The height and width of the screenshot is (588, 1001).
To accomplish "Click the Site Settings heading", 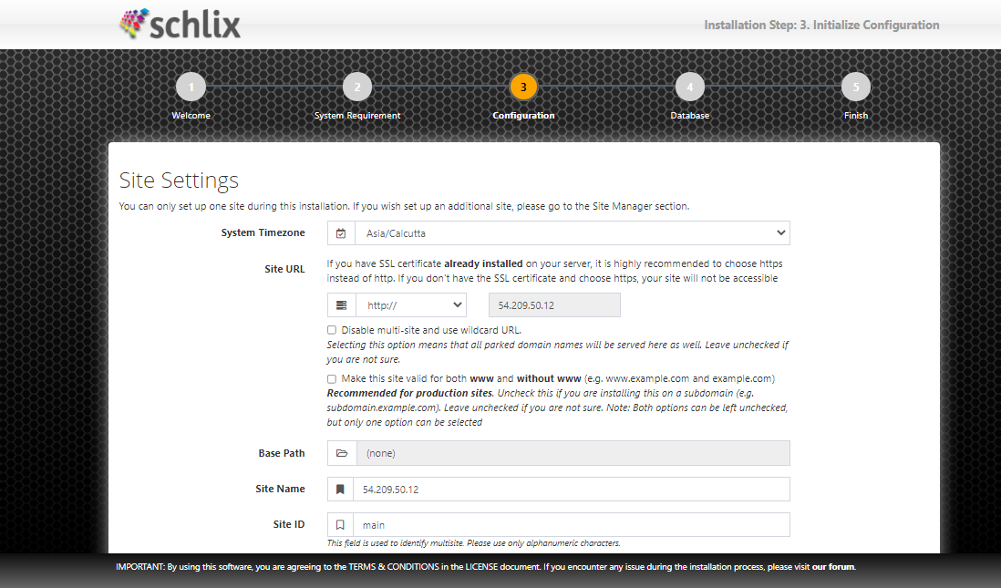I will pos(179,181).
